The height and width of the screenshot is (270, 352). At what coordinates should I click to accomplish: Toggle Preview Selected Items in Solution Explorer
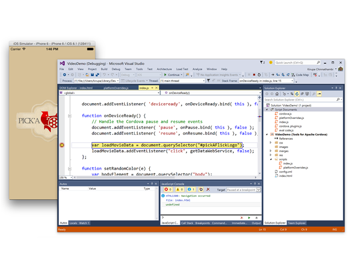pyautogui.click(x=319, y=94)
